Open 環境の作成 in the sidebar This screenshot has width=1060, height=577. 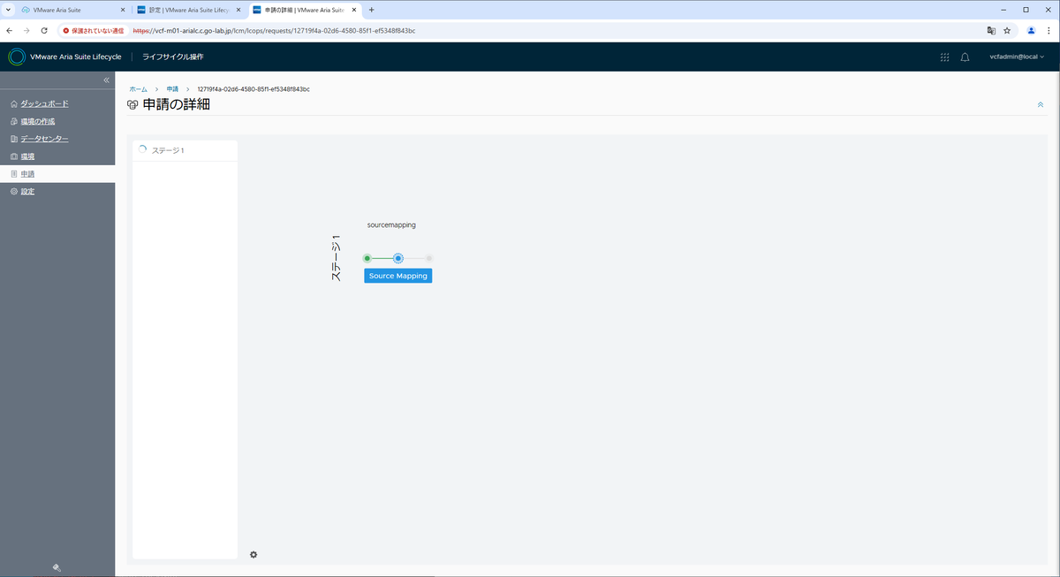click(38, 121)
